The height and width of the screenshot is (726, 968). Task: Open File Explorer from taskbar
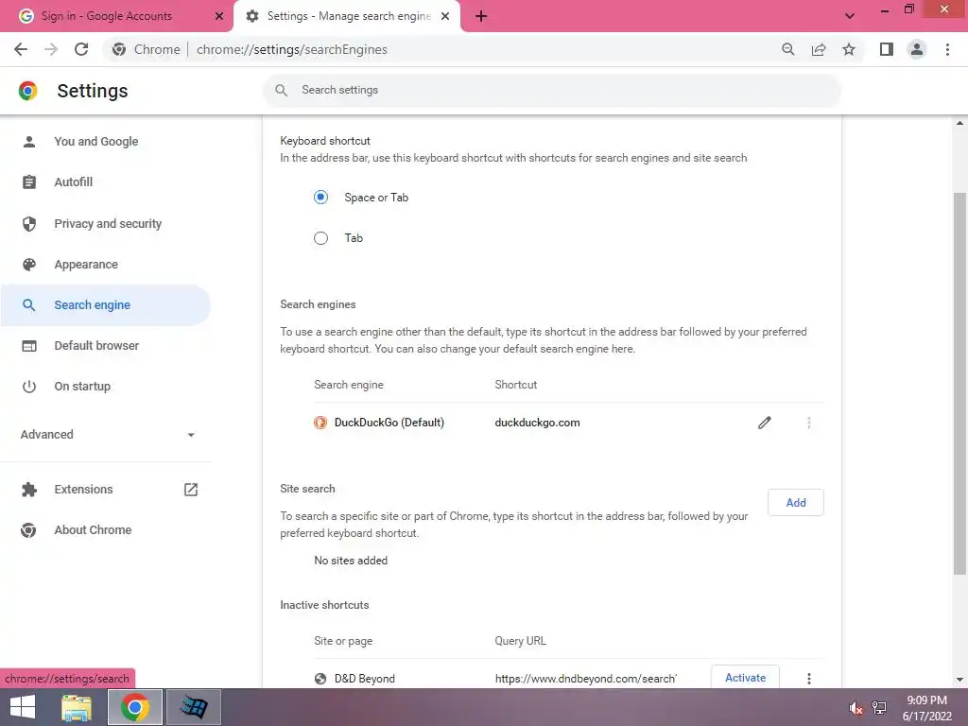77,707
